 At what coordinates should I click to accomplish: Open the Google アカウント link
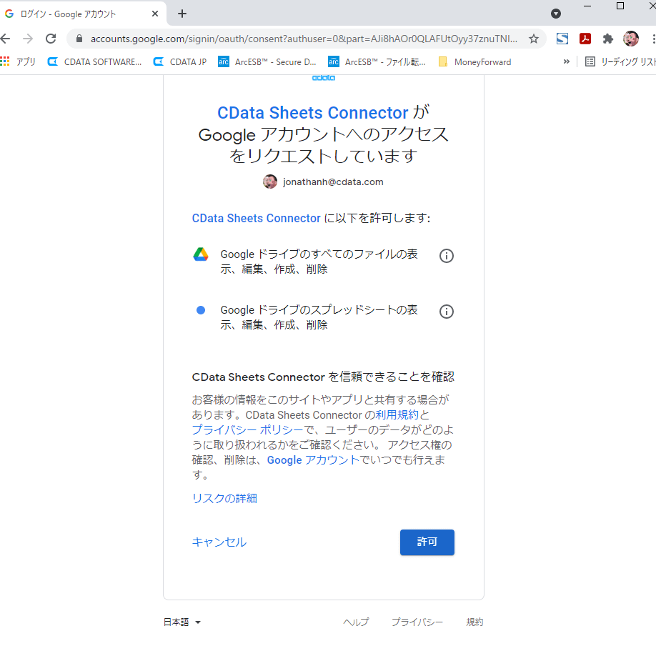click(x=313, y=459)
